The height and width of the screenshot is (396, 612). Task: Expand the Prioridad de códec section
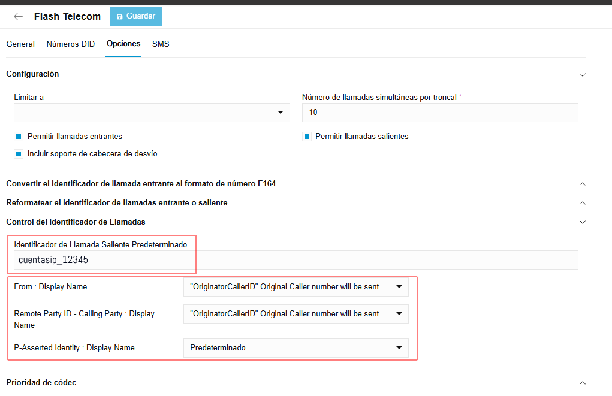(583, 383)
